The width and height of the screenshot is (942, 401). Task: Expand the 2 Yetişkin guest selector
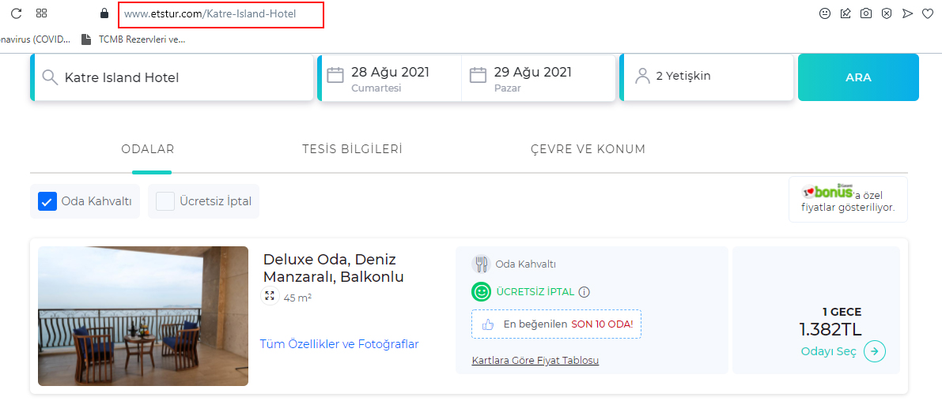(706, 78)
